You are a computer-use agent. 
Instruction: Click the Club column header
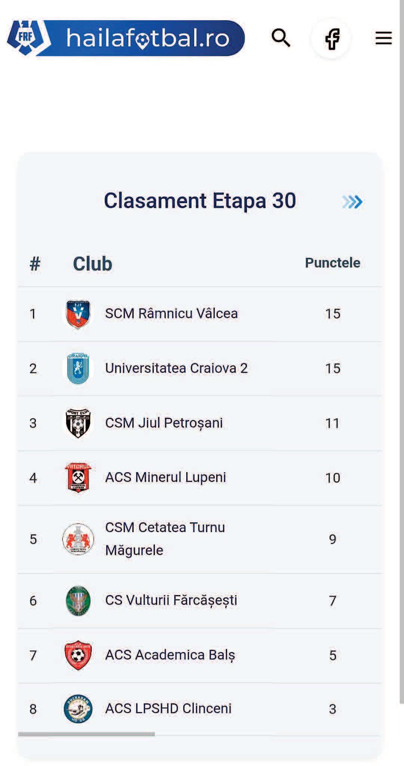tap(92, 264)
